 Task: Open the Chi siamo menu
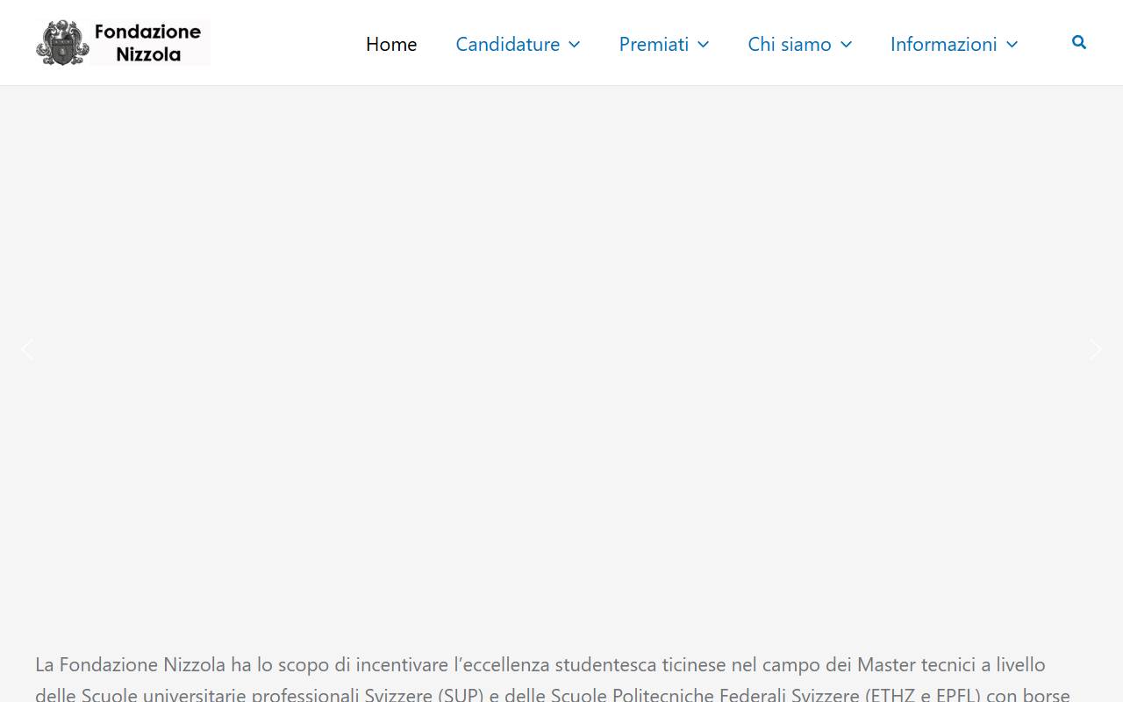click(790, 44)
